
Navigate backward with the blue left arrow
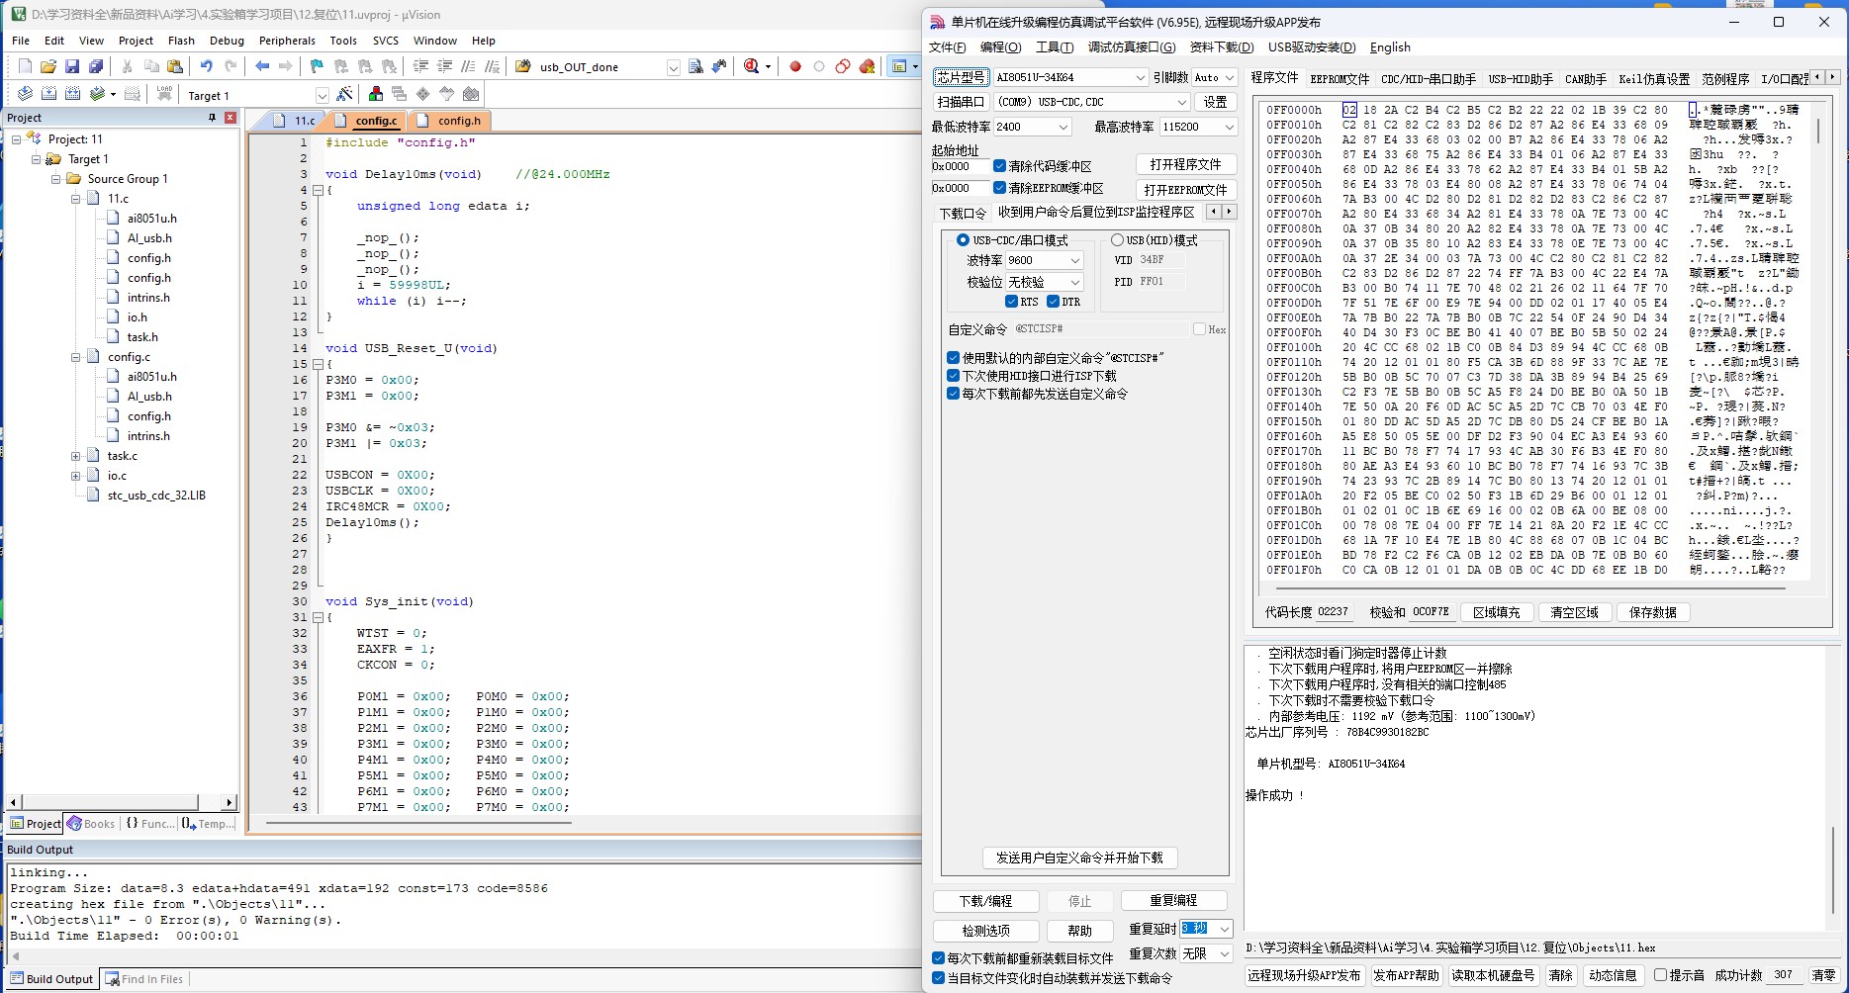click(262, 66)
